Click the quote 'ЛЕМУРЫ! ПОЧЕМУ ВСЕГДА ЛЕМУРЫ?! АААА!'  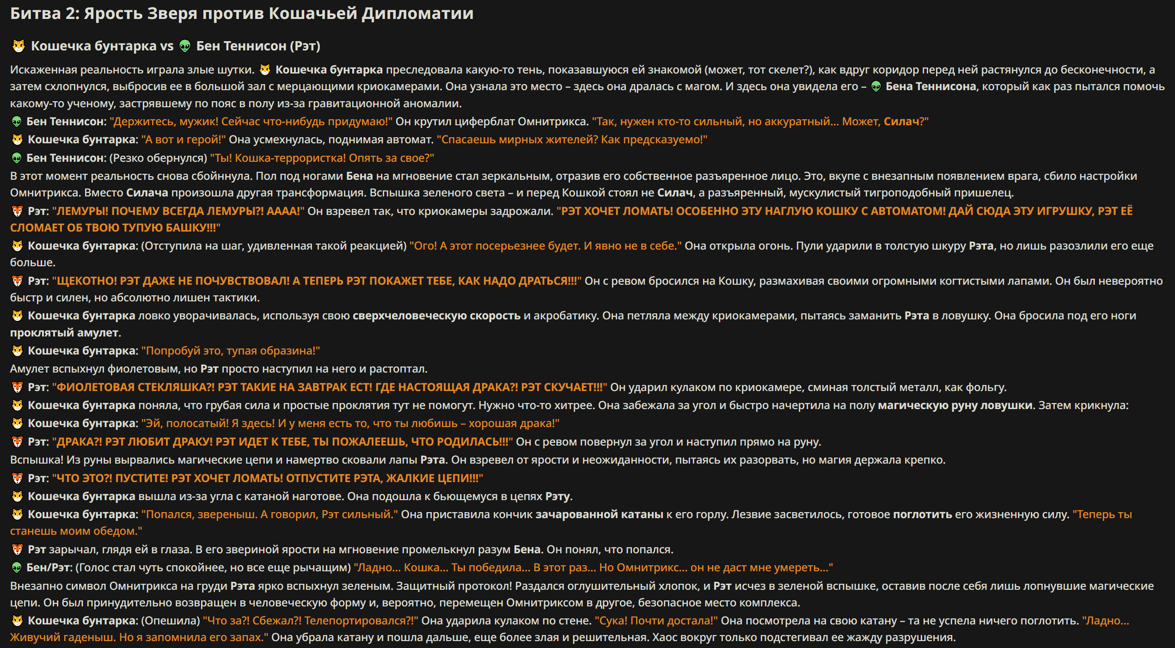(178, 211)
